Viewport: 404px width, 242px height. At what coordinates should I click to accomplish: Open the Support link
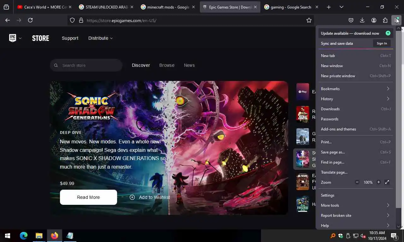[70, 38]
